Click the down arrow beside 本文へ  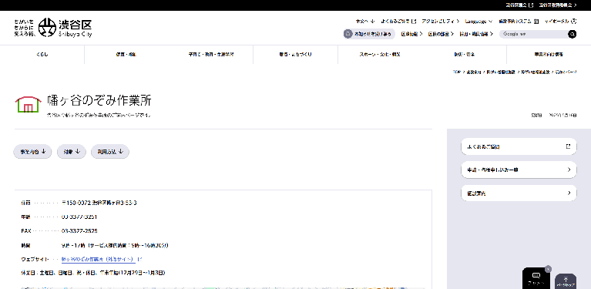(x=373, y=21)
